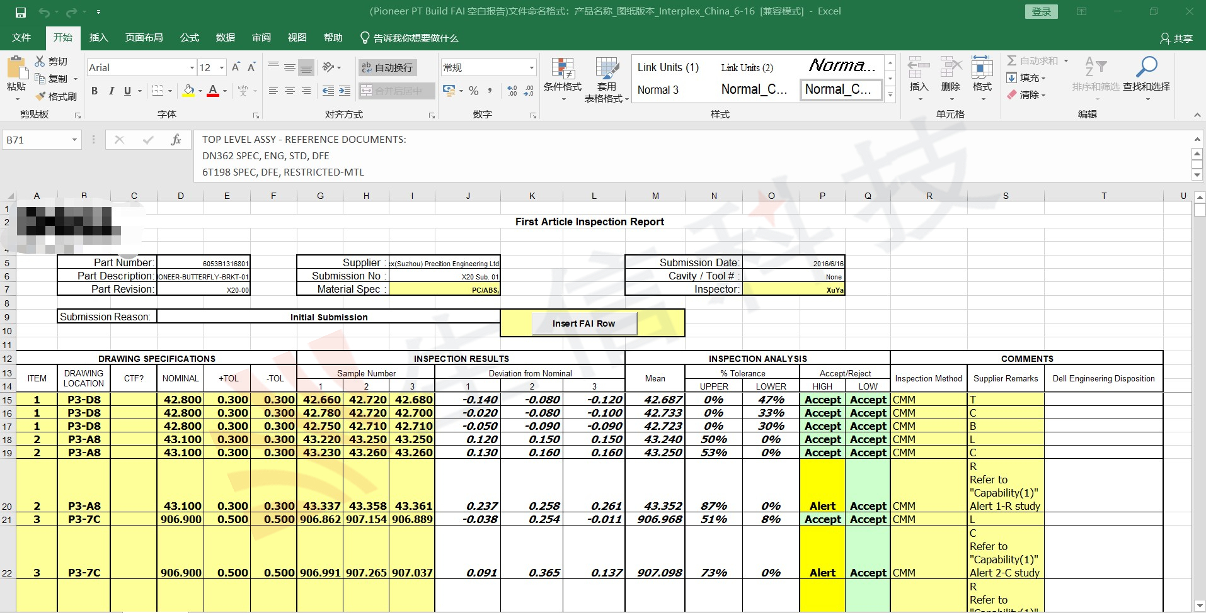1206x613 pixels.
Task: Select cell with Alert in row 20
Action: click(822, 485)
